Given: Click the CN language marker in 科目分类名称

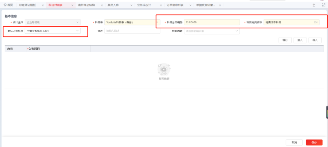Looking at the screenshot, I should coord(316,22).
